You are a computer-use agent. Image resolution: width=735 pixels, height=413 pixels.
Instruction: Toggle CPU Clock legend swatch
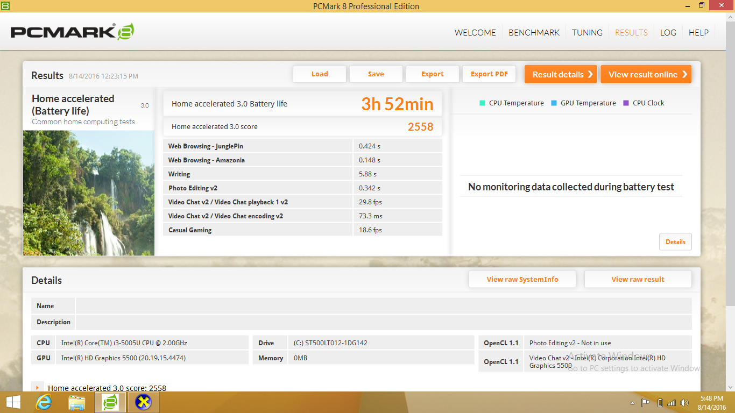click(x=626, y=103)
